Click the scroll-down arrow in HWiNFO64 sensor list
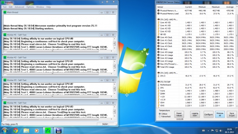 click(237, 106)
